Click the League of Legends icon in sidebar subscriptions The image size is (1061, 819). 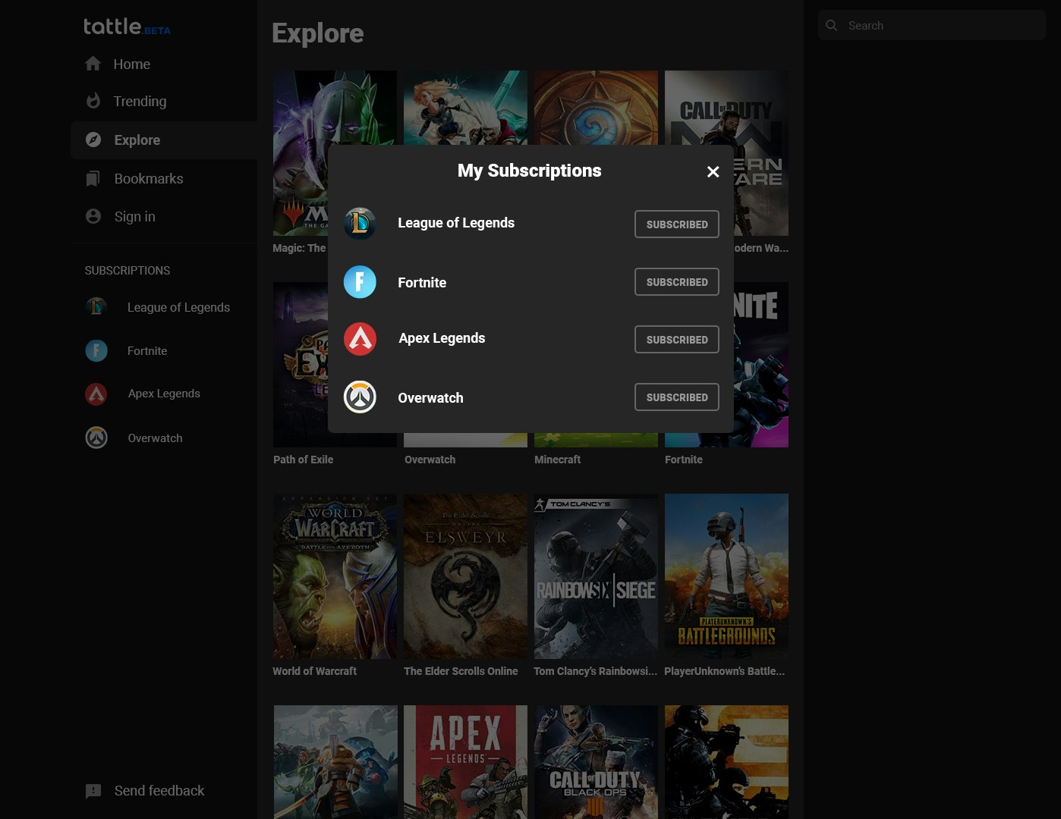pyautogui.click(x=96, y=307)
